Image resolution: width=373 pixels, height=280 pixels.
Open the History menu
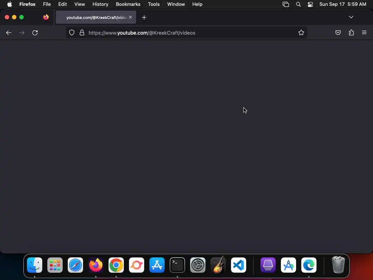101,4
